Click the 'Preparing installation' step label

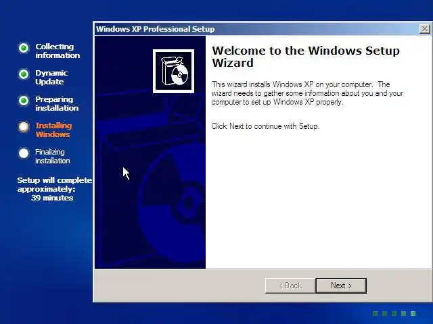pos(57,103)
